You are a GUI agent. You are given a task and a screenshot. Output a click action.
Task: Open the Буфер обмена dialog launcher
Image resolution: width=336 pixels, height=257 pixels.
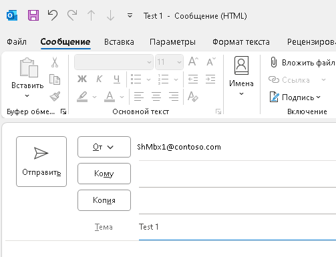point(63,111)
